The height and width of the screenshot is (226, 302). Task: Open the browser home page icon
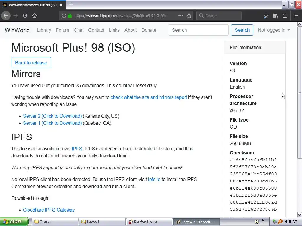(35, 16)
